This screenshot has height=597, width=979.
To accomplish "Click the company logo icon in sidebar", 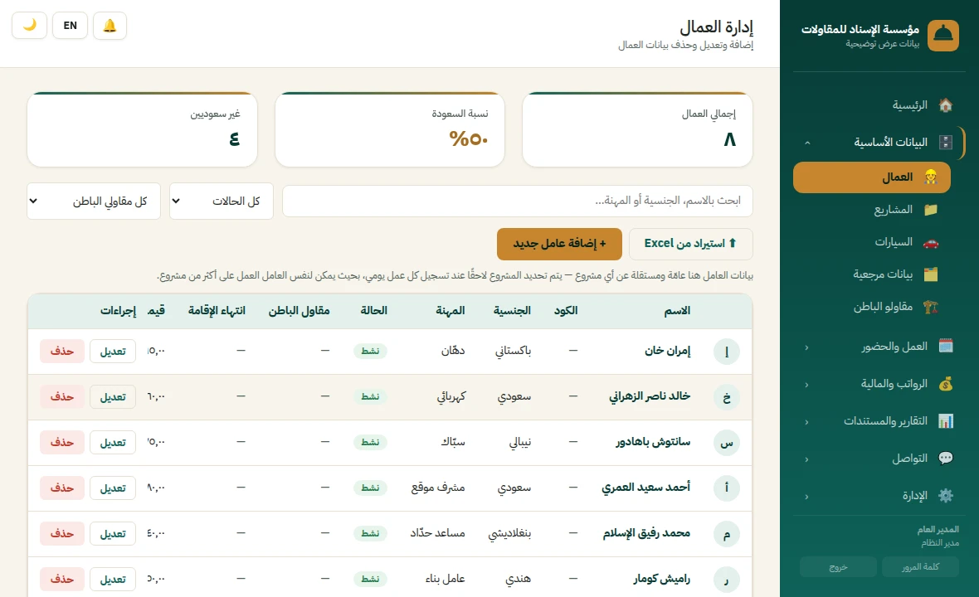I will pos(942,36).
